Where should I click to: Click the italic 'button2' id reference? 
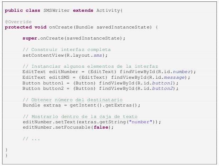pyautogui.click(x=163, y=88)
